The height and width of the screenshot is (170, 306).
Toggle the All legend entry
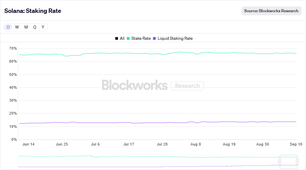tap(120, 38)
